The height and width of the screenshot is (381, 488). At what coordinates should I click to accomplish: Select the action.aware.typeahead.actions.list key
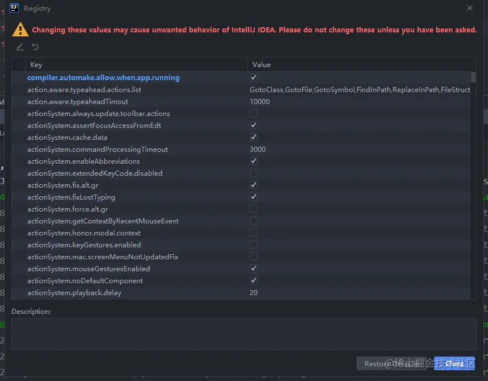coord(84,90)
